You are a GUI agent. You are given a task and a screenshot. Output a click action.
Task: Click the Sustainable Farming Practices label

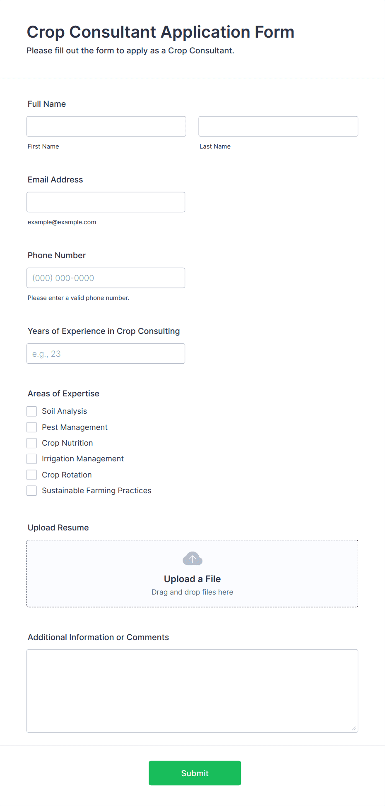96,491
